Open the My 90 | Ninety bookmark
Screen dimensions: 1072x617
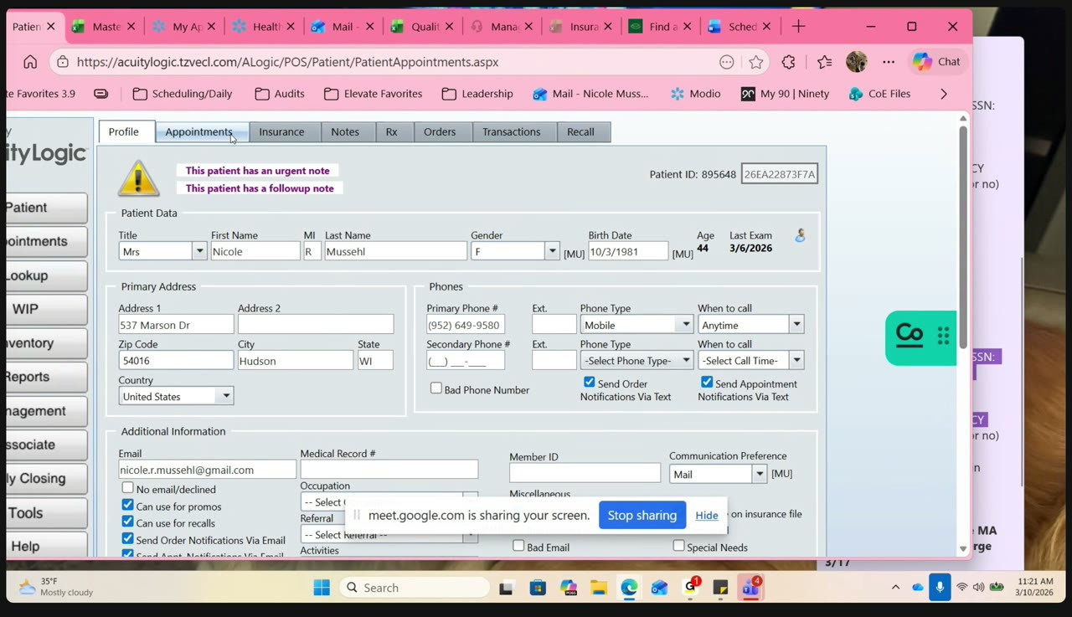785,94
